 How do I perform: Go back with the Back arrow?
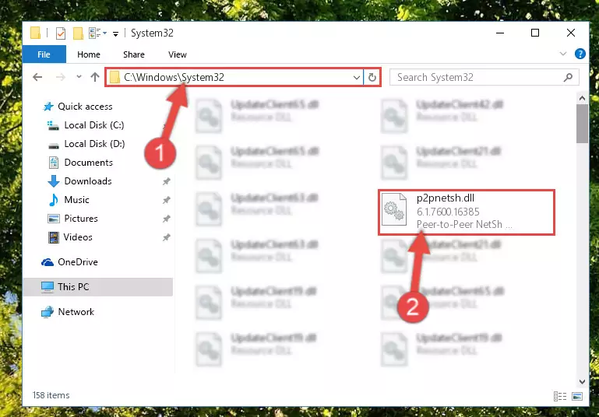[37, 78]
